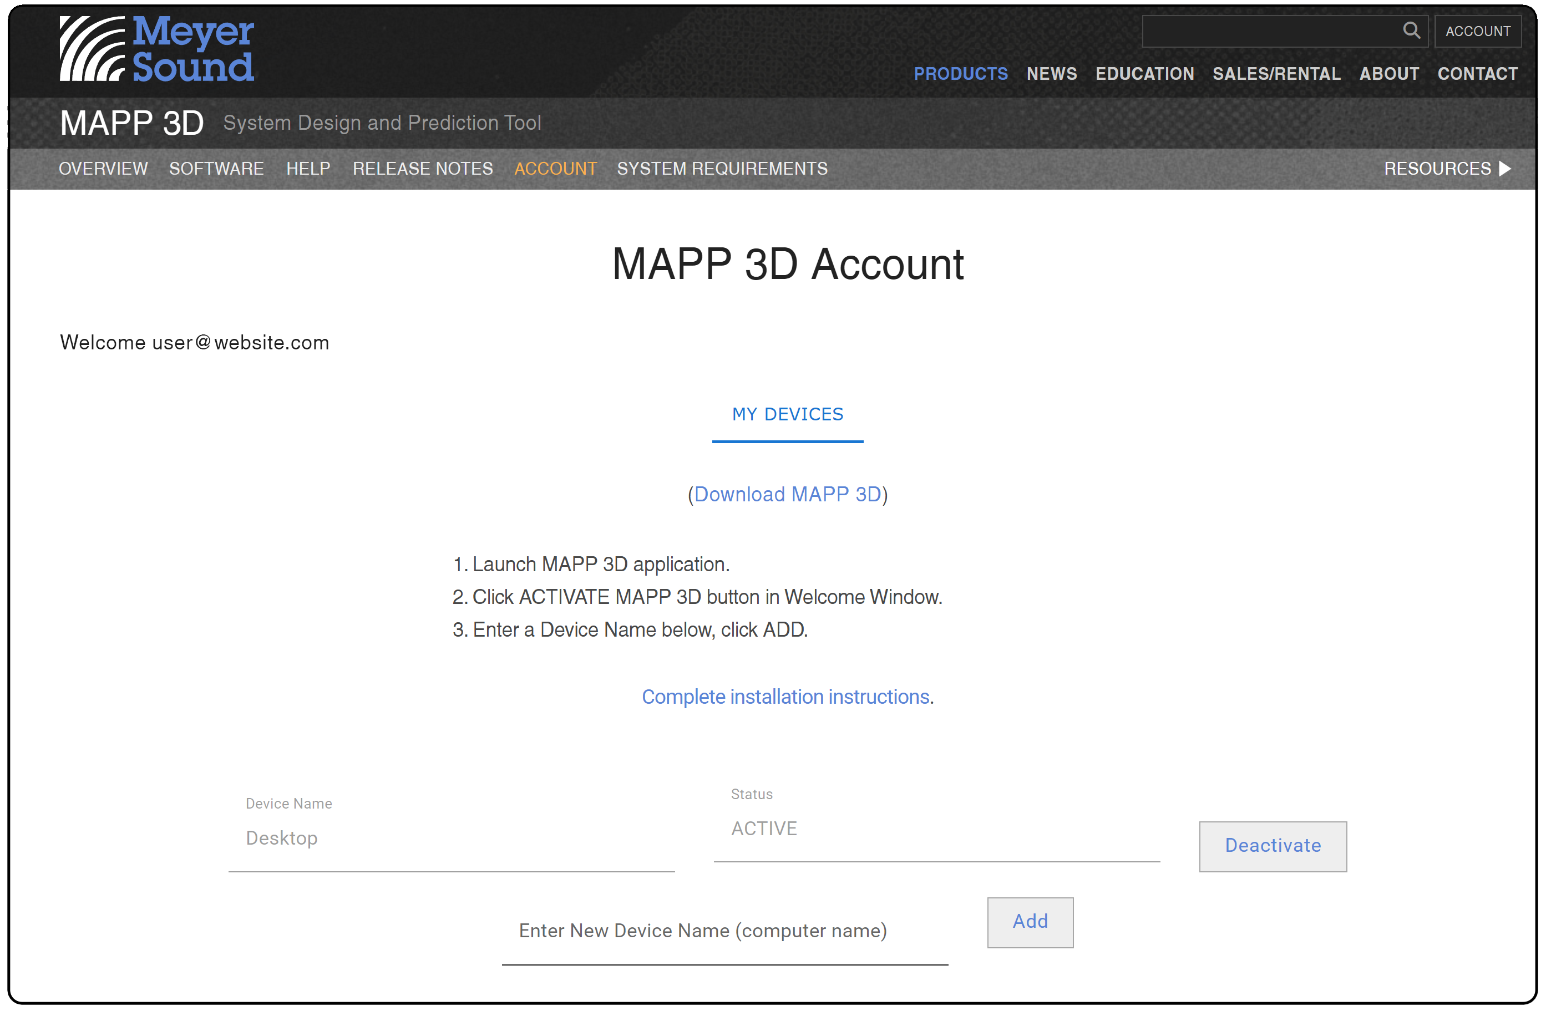Click System Design and Prediction Tool subtitle
The width and height of the screenshot is (1546, 1011).
tap(382, 123)
